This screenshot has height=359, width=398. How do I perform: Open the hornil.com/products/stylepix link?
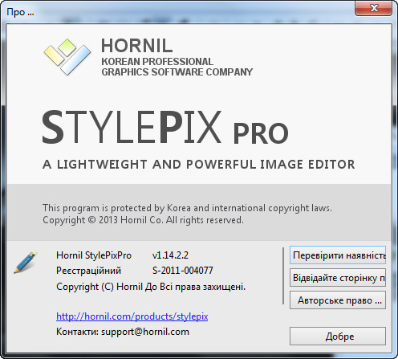tap(132, 316)
